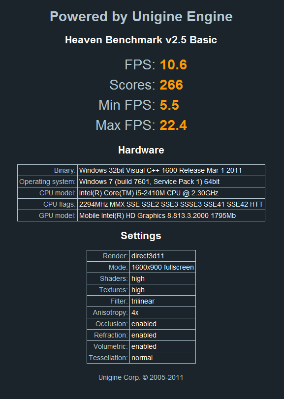Click the Settings section heading
This screenshot has width=284, height=399.
pos(141,236)
